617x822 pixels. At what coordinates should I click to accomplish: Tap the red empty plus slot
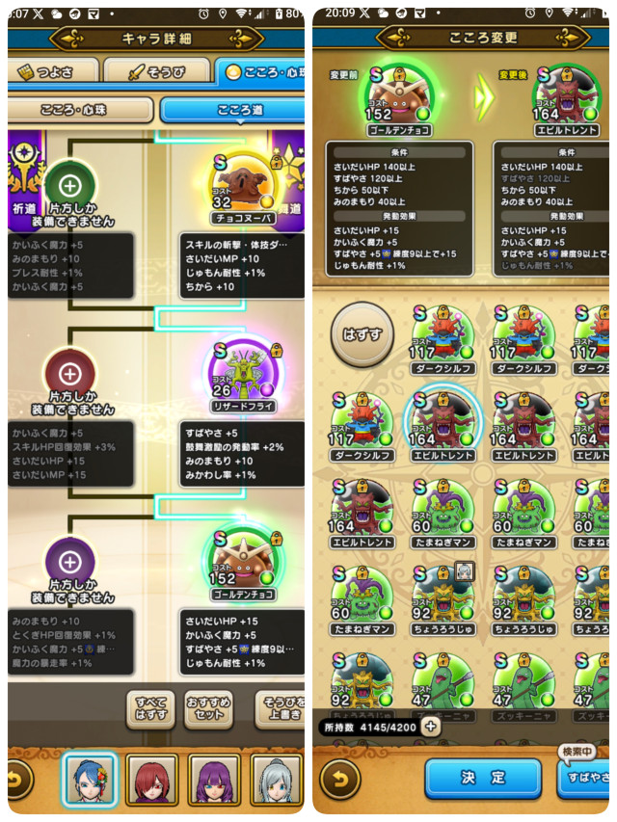click(x=70, y=373)
